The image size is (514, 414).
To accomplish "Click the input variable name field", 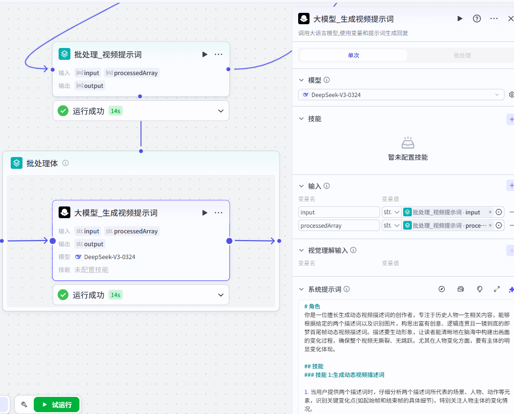I will (x=339, y=212).
